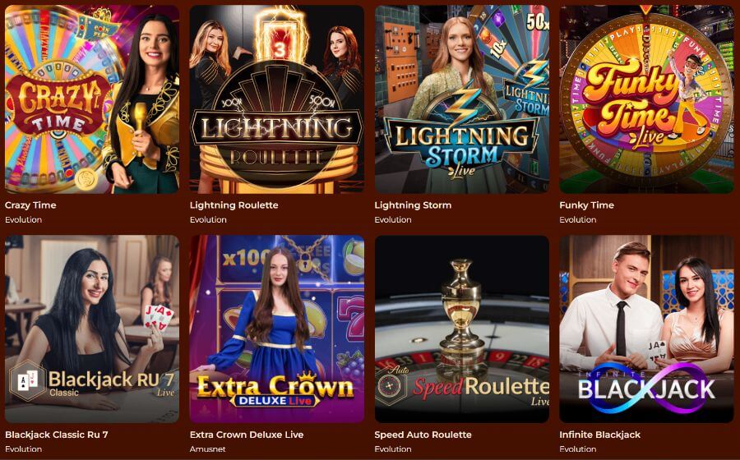This screenshot has width=740, height=460.
Task: Open the Funky Time Live wheel thumbnail
Action: [x=646, y=99]
